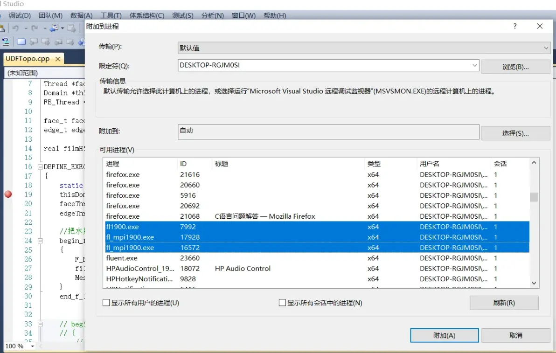Open the 100 % zoom level dropdown

(33, 346)
